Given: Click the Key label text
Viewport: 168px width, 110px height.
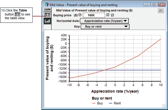Looking at the screenshot, I should tap(77, 27).
